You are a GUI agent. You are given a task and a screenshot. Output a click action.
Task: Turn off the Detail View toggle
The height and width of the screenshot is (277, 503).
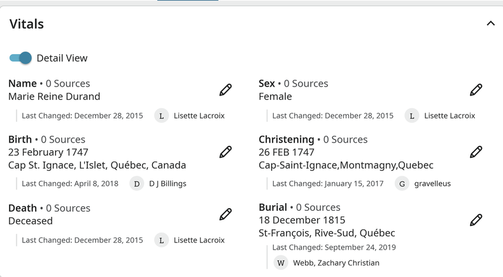(x=20, y=58)
